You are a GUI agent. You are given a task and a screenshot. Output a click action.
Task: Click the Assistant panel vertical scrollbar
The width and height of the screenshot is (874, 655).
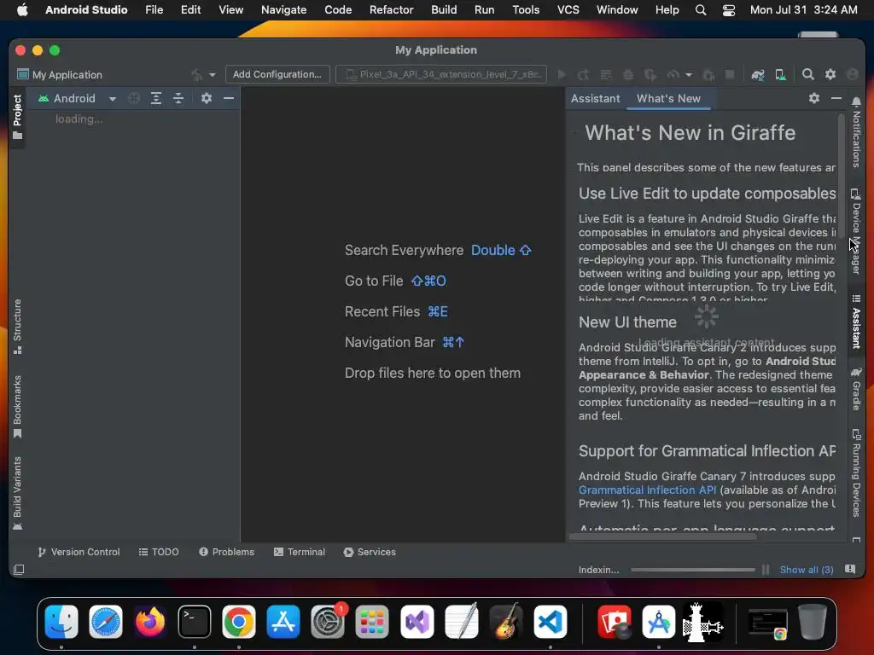click(x=842, y=176)
